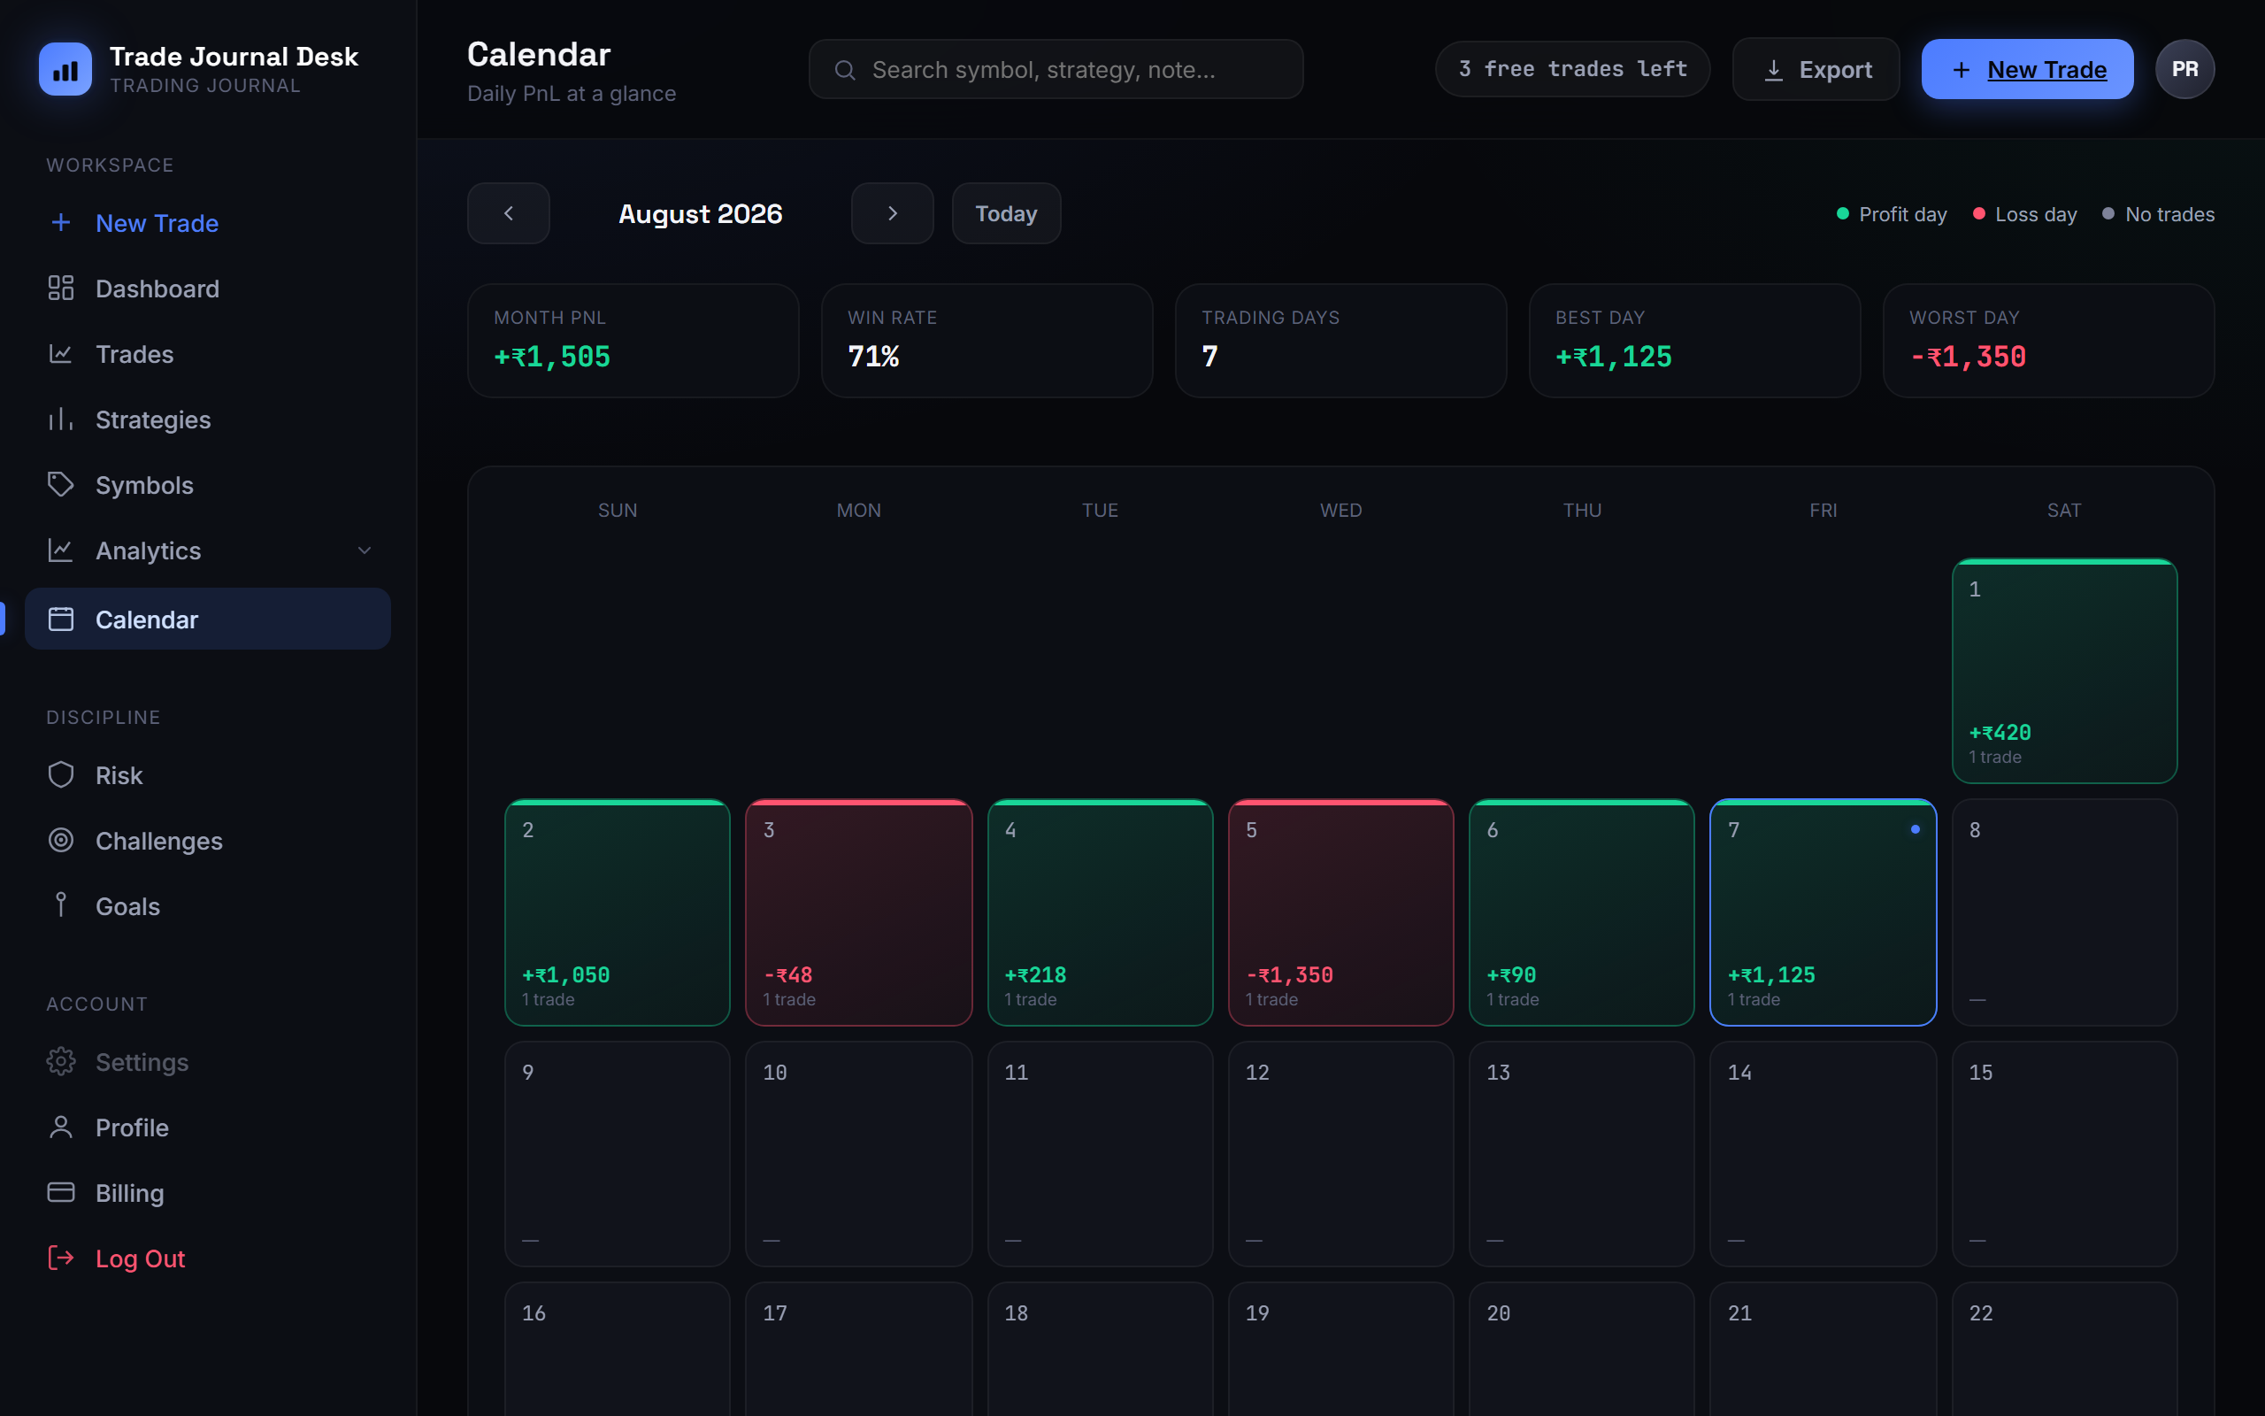2265x1416 pixels.
Task: Open the Billing page
Action: point(208,1193)
